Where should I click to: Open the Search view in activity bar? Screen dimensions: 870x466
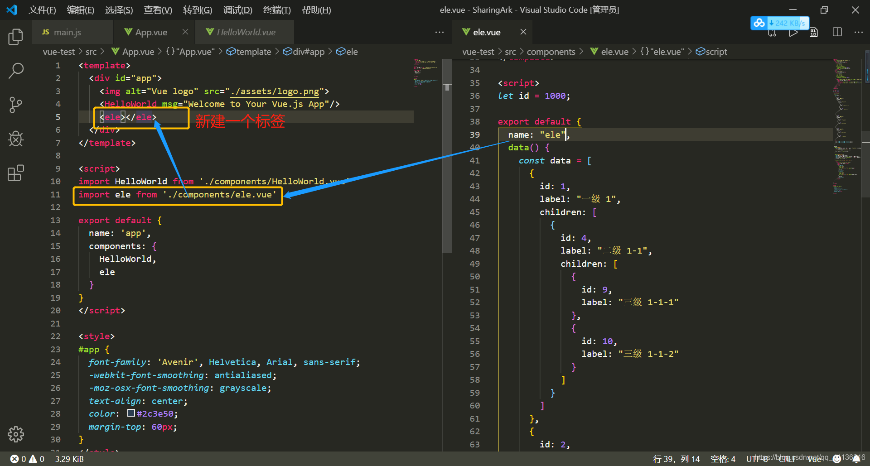point(16,71)
